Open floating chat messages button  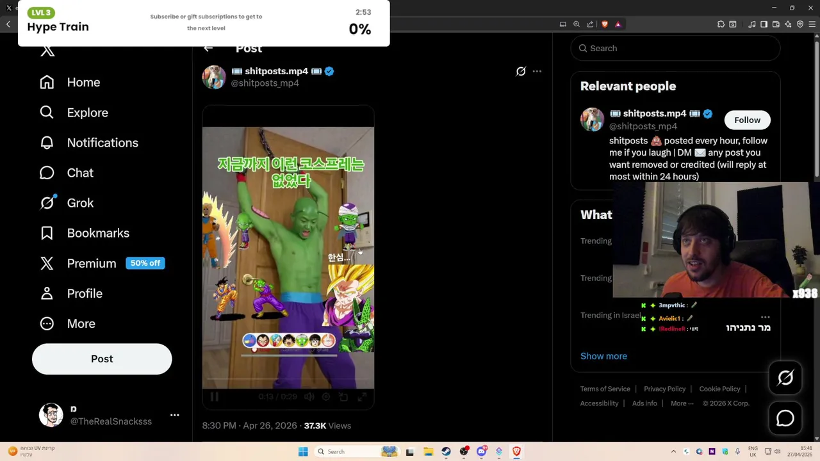pos(785,418)
